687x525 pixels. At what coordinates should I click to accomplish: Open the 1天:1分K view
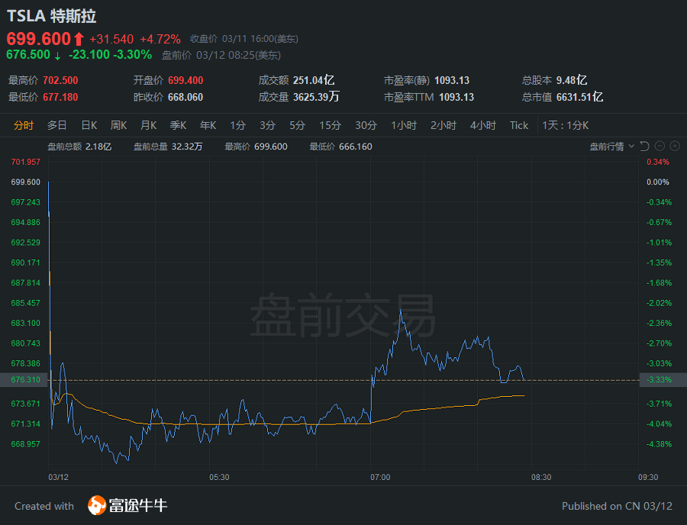[x=566, y=125]
